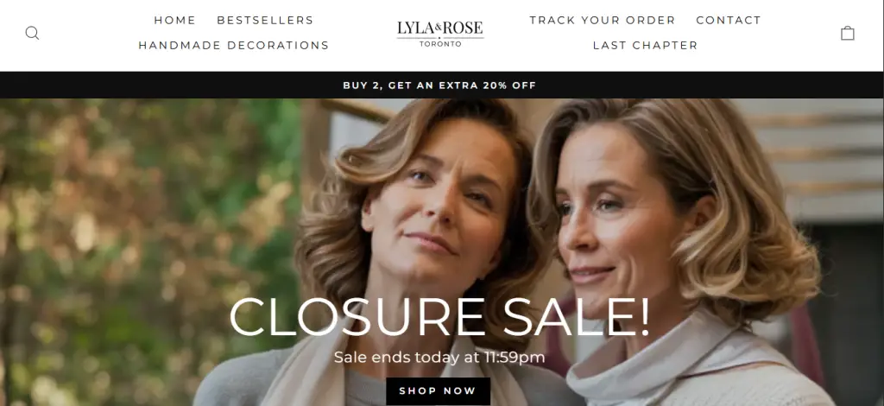
Task: Open the search magnifier icon
Action: point(32,34)
